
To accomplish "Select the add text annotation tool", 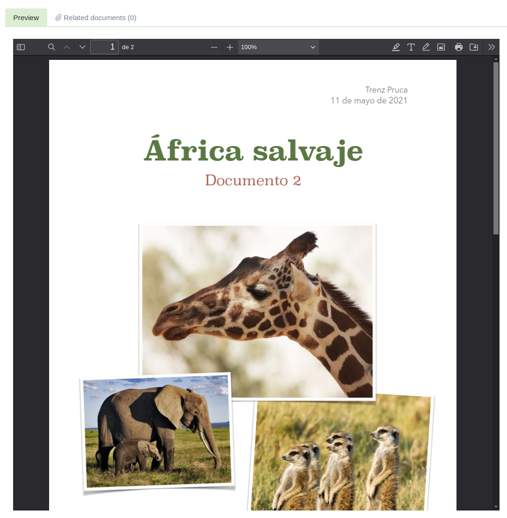I will click(x=411, y=47).
